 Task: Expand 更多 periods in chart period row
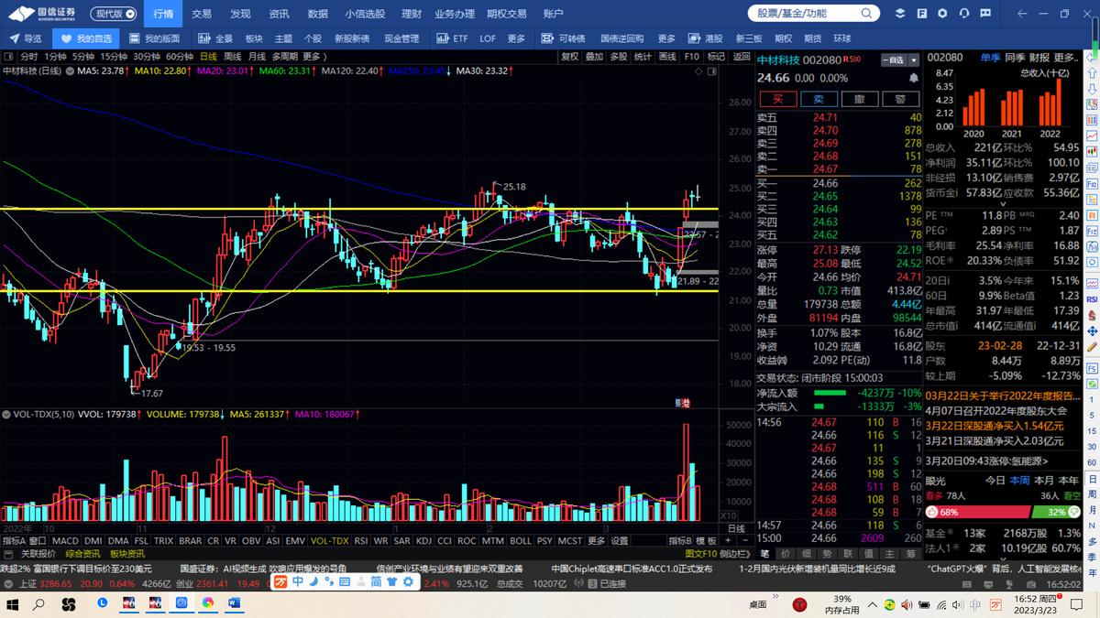314,57
